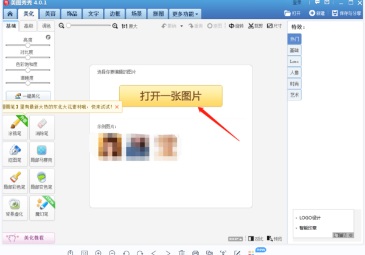
Task: Select the 局部马赛克 mosaic tool
Action: pos(42,154)
